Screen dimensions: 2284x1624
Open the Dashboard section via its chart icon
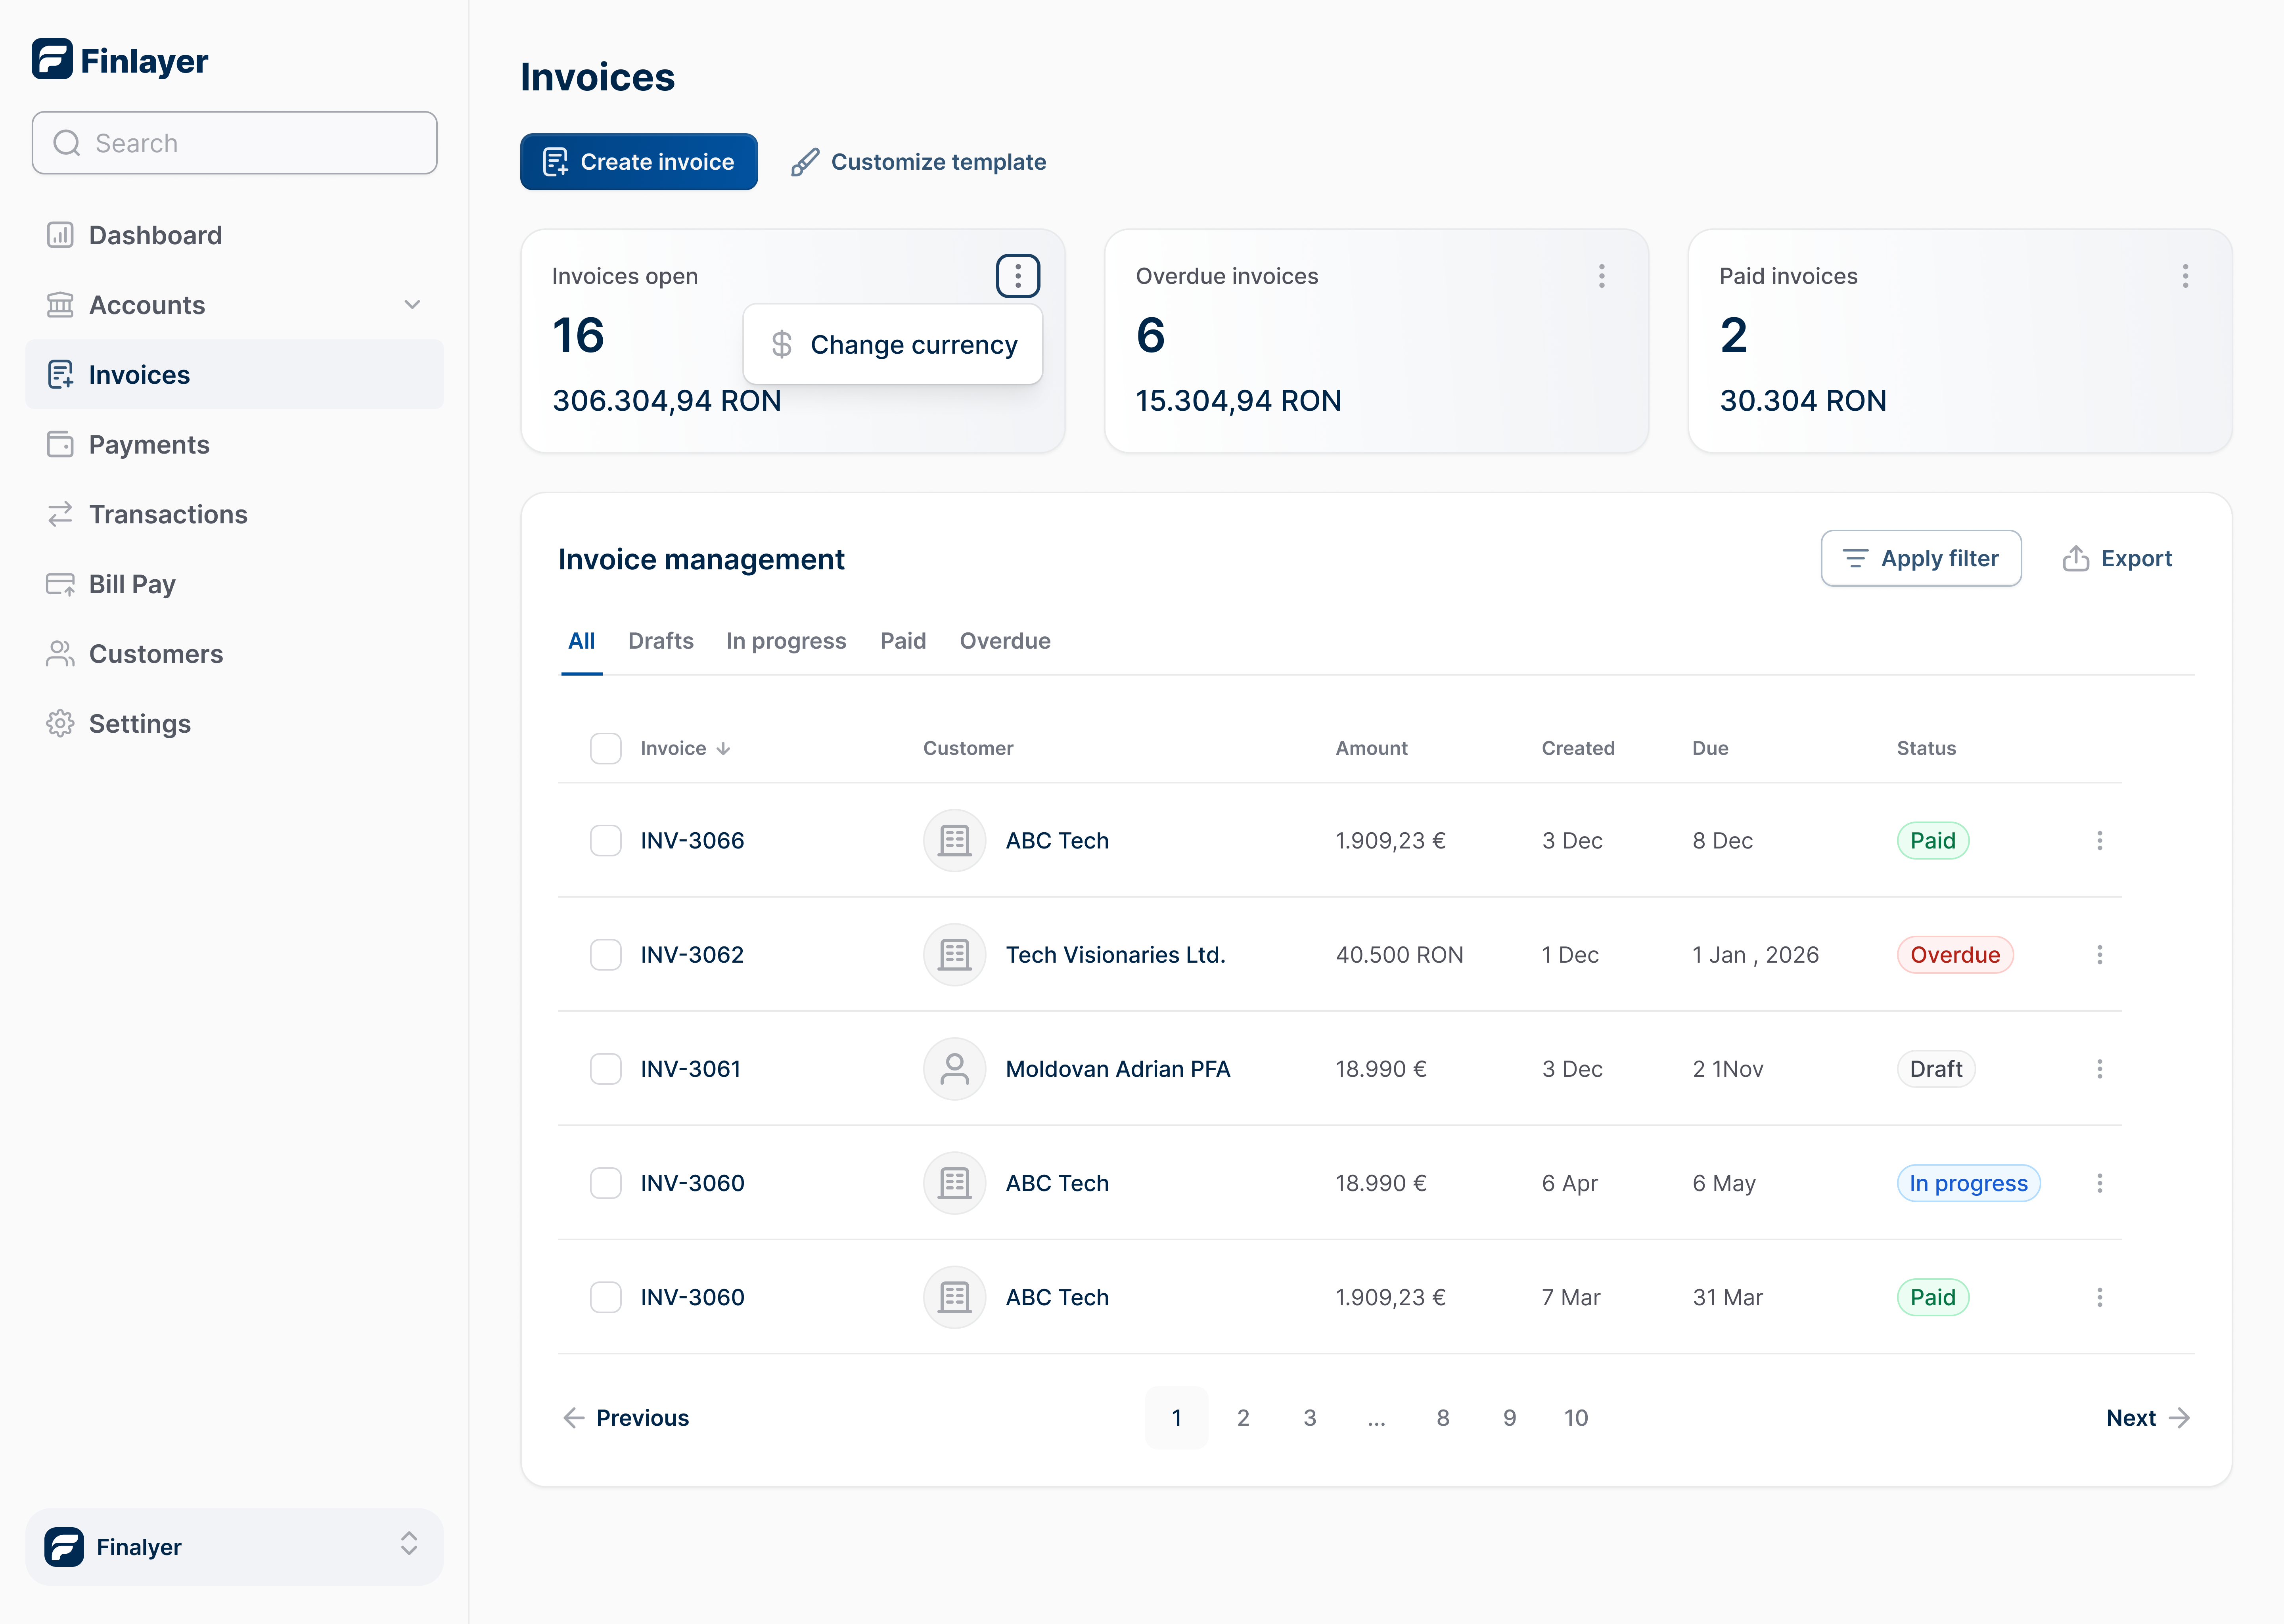point(60,235)
